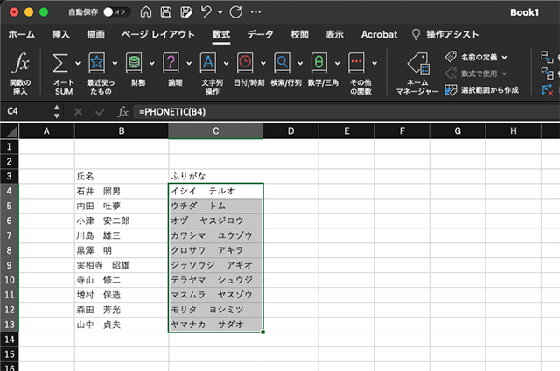The image size is (560, 371).
Task: Open the 日付/時刻 functions icon
Action: pos(246,64)
